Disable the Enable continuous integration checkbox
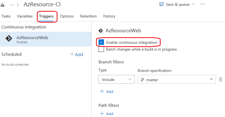The image size is (225, 117). [x=101, y=42]
